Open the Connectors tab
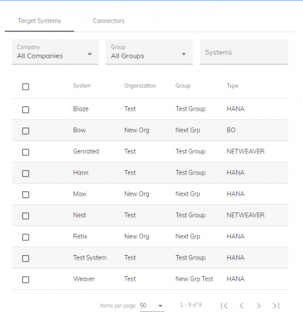Image resolution: width=303 pixels, height=324 pixels. coord(108,21)
